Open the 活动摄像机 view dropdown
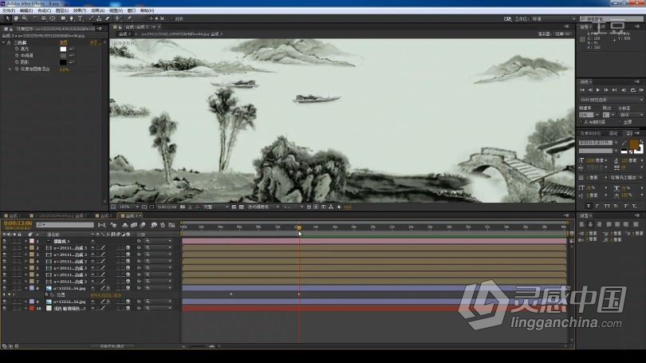 point(263,207)
